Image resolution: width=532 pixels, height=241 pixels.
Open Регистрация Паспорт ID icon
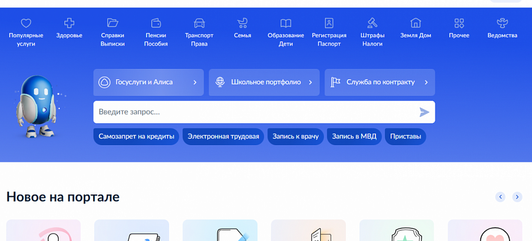[329, 23]
